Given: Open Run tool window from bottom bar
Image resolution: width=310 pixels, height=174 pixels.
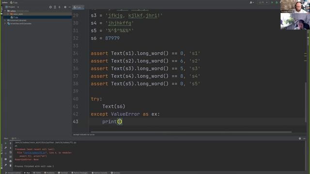Looking at the screenshot, I should (x=27, y=173).
